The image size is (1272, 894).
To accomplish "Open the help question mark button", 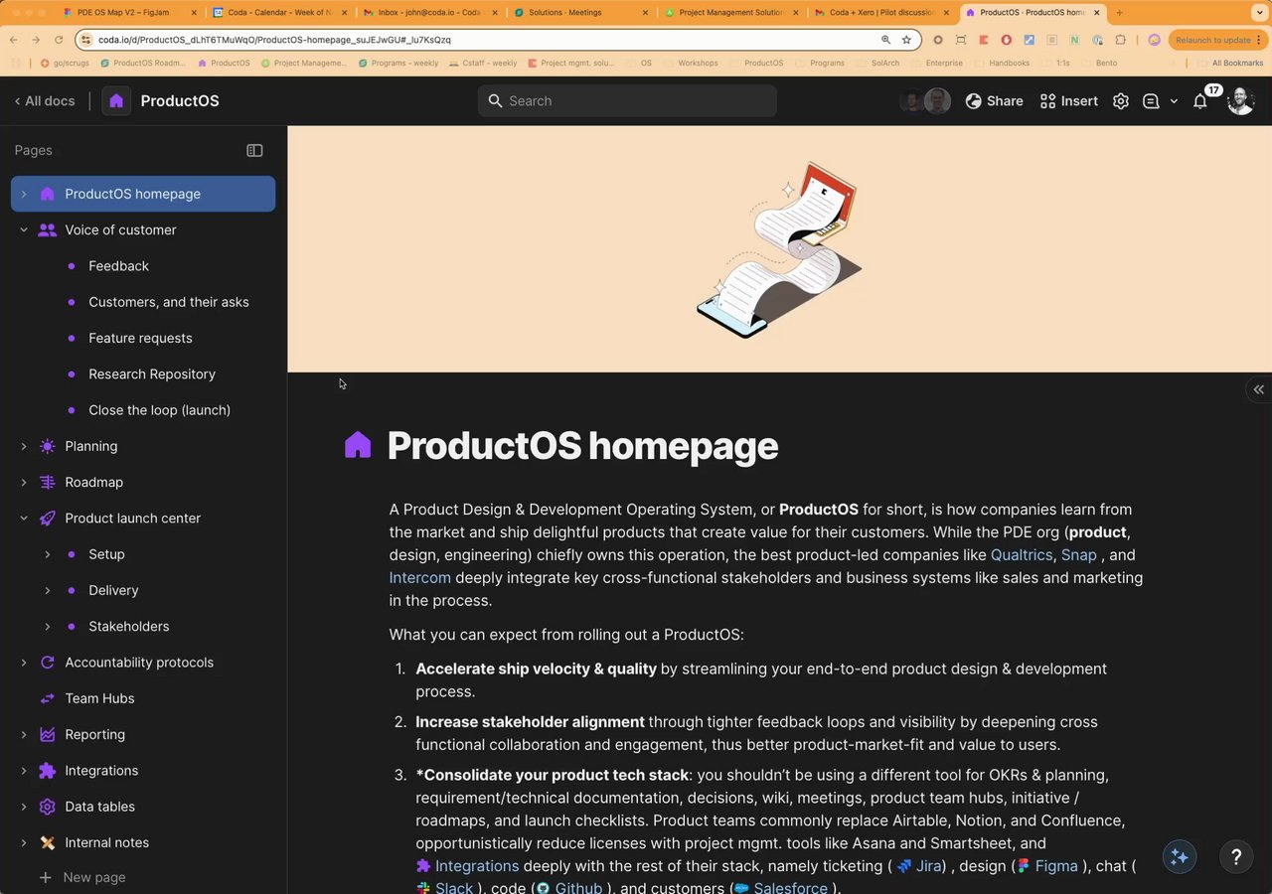I will (x=1236, y=856).
